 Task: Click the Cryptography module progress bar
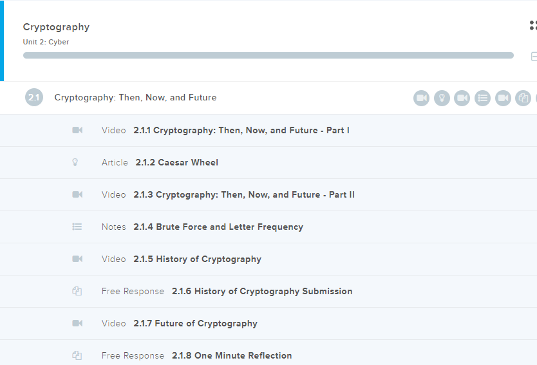pos(268,55)
